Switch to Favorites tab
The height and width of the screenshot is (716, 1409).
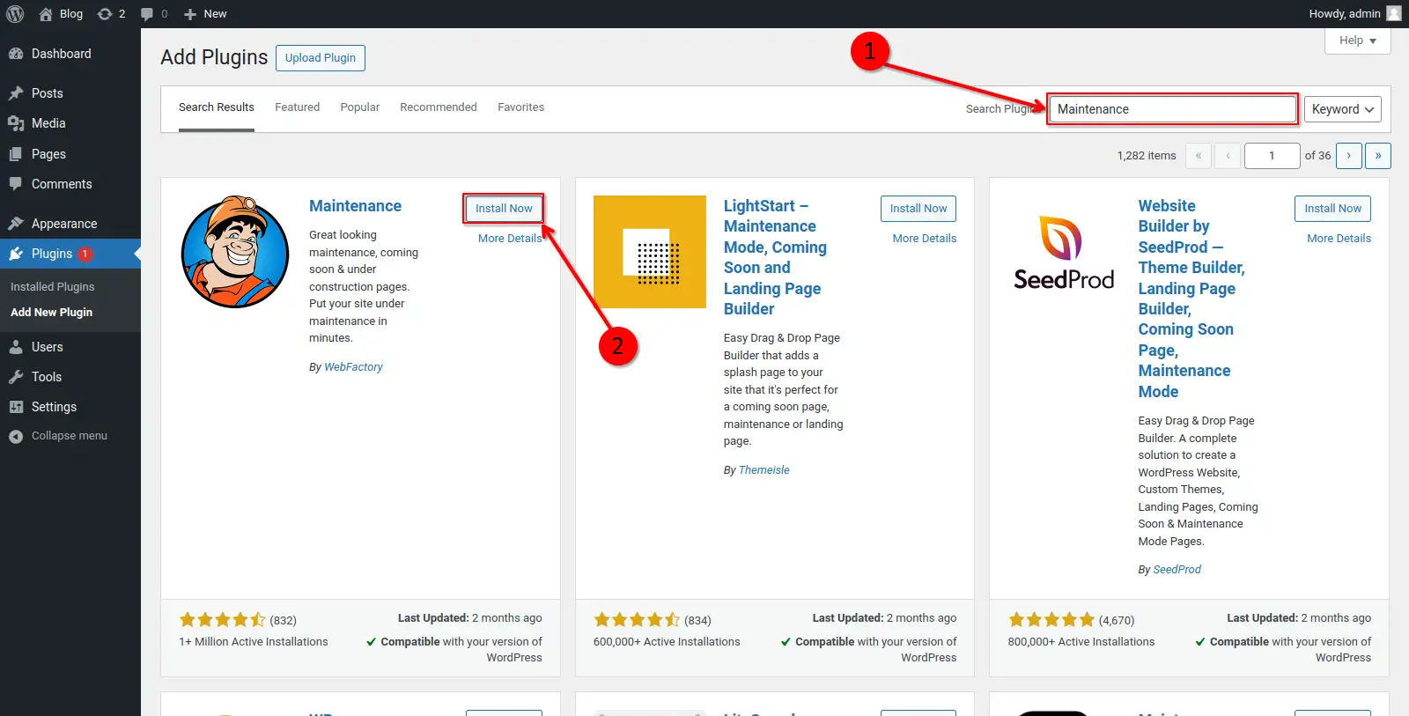[x=520, y=107]
